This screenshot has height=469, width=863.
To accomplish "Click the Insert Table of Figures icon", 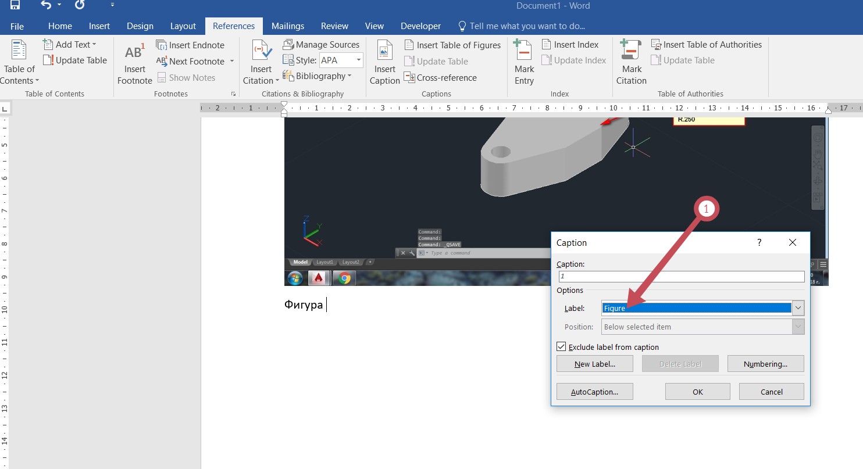I will pyautogui.click(x=409, y=45).
